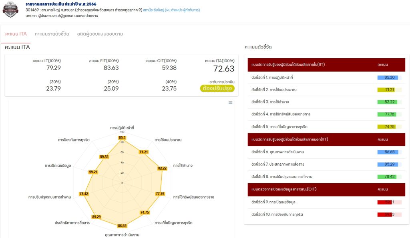Select the 86.65 point on radar chart

[x=122, y=226]
